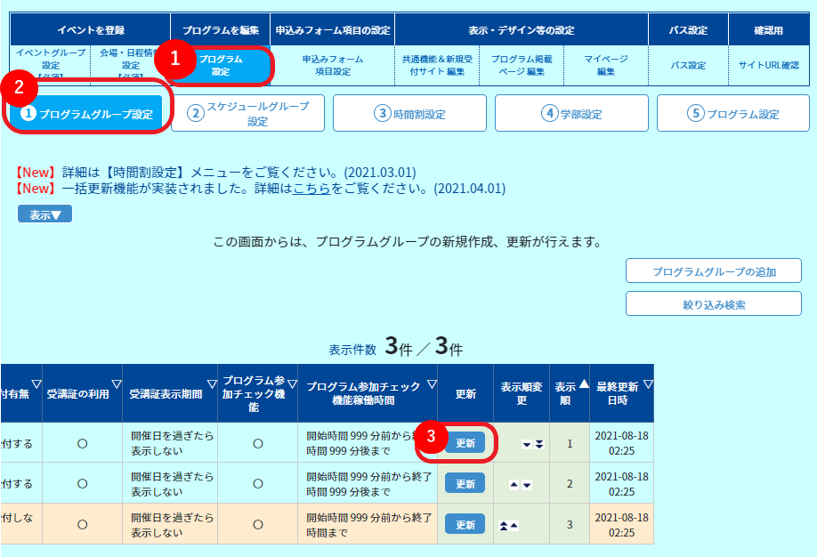Select step 3 時間割設定 tab

409,113
